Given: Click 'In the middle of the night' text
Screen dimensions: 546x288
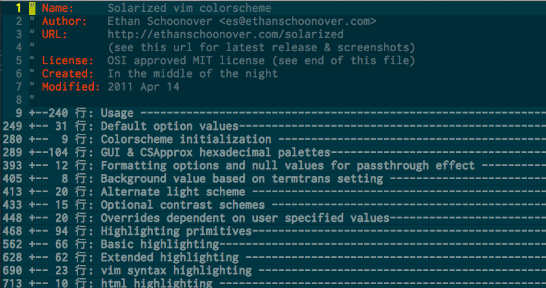Looking at the screenshot, I should (x=192, y=73).
